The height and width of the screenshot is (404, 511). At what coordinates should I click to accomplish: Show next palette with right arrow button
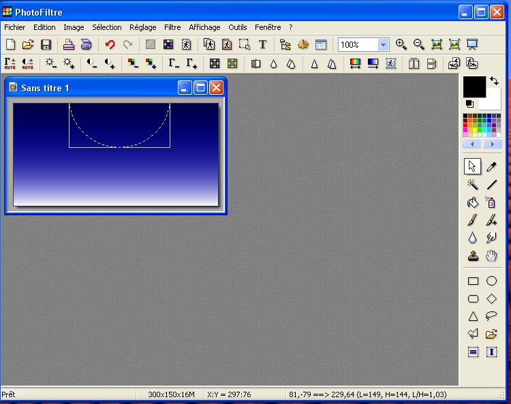(x=492, y=144)
